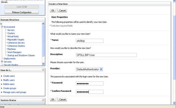Select Clusters in the domain tree
This screenshot has height=108, width=176.
(11, 33)
